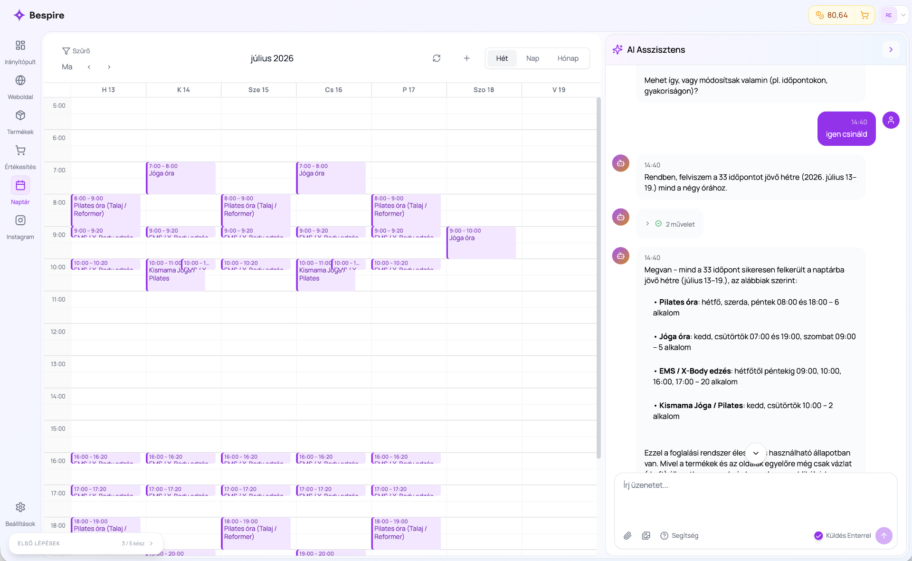Open the Szűrő filter
Image resolution: width=912 pixels, height=561 pixels.
point(76,51)
